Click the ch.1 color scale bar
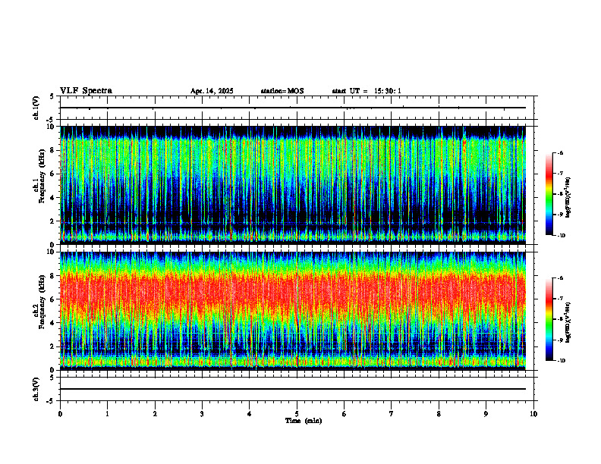 coord(549,194)
